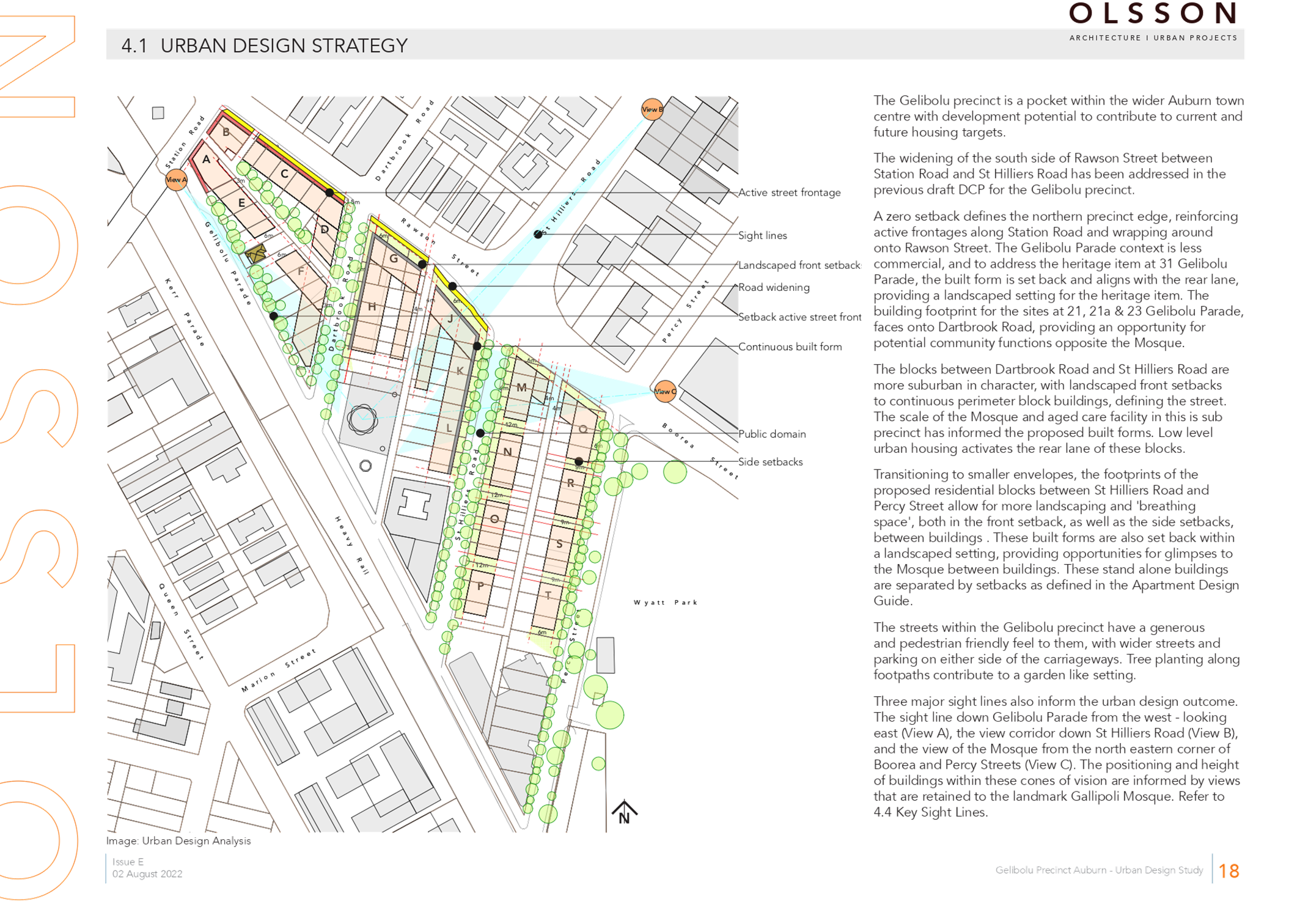
Task: Click the orange page number 18
Action: coord(1228,871)
